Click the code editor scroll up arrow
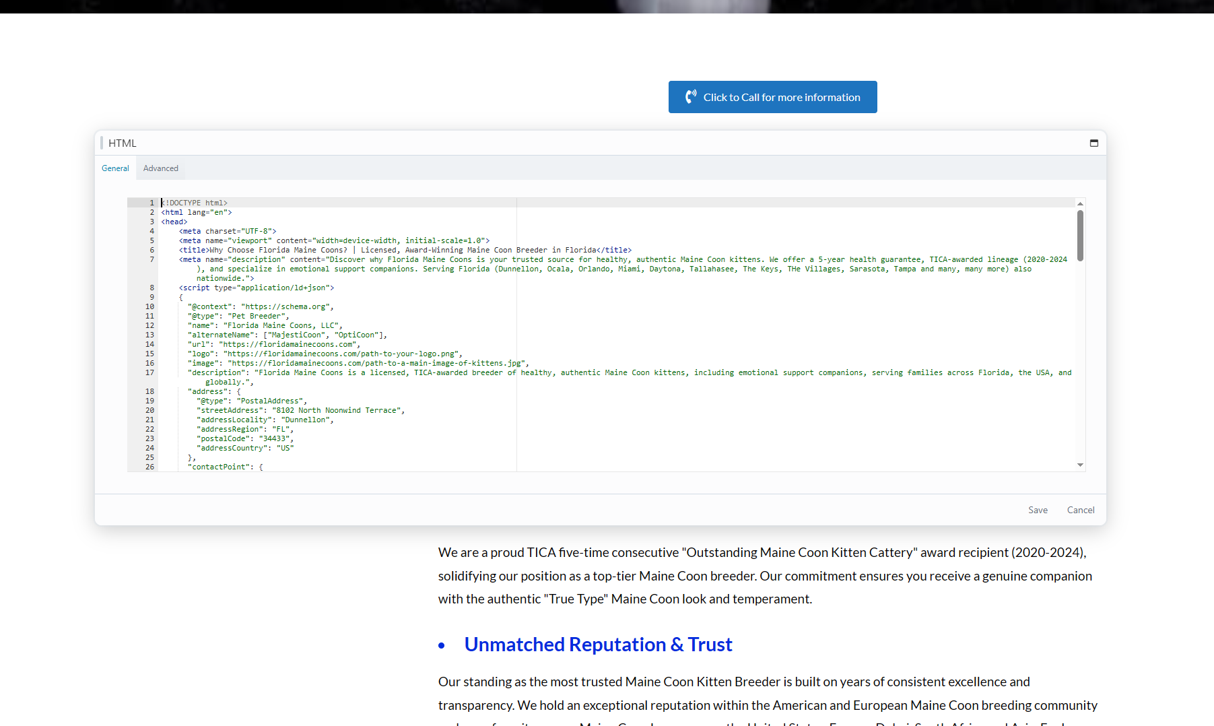This screenshot has height=726, width=1214. (x=1080, y=203)
